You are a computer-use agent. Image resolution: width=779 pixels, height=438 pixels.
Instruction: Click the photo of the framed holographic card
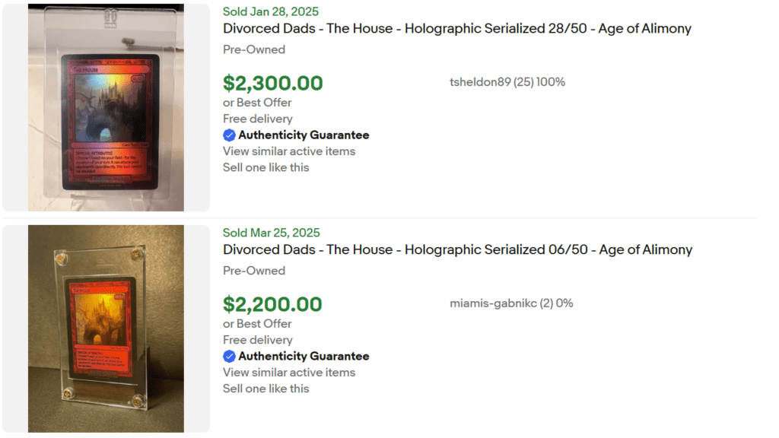pos(106,328)
